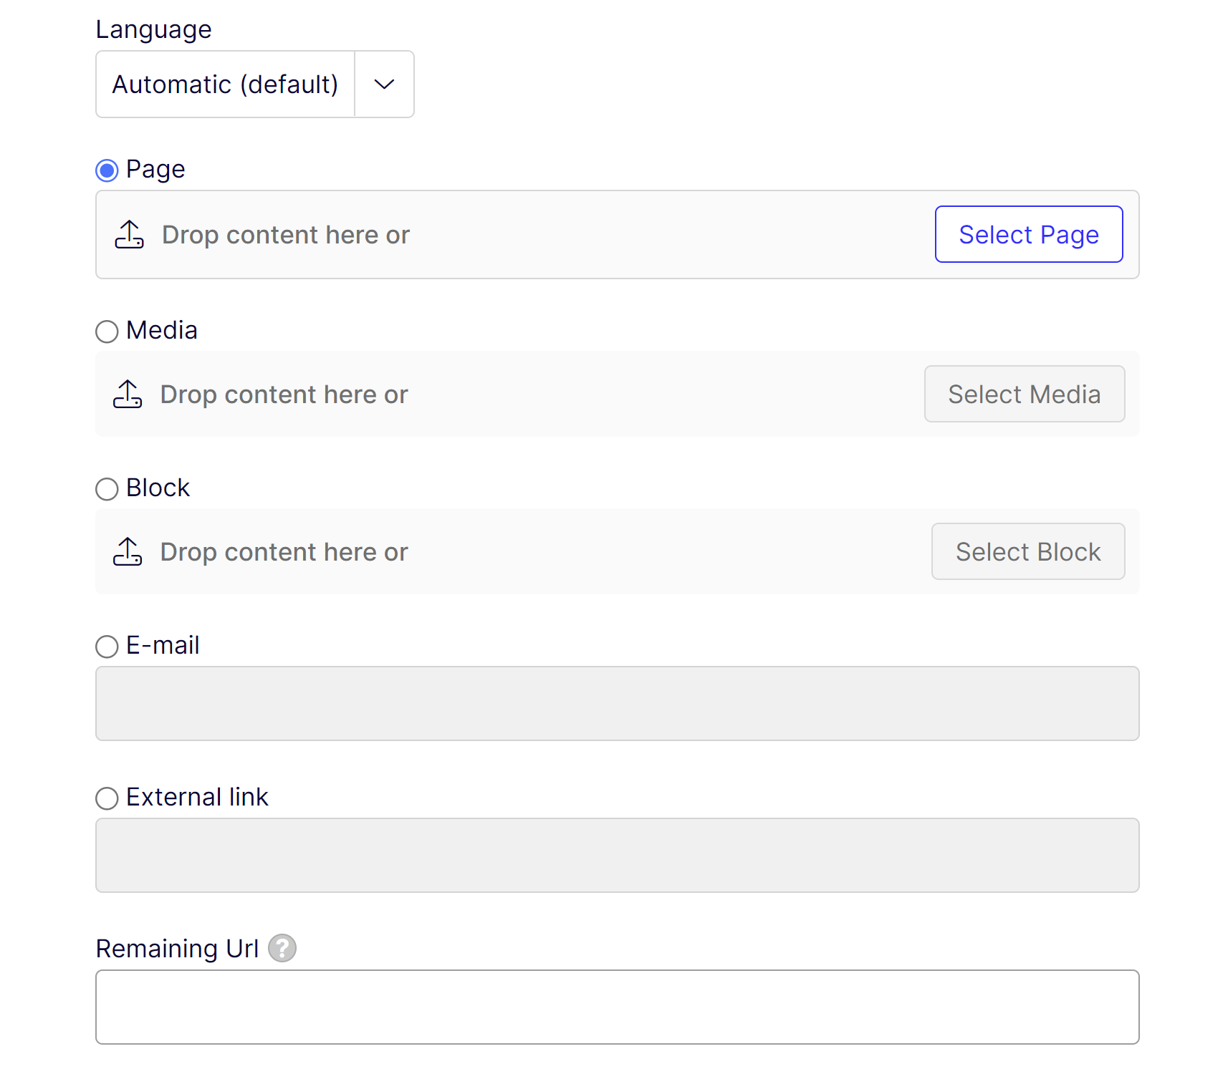
Task: Click the upload icon in Page drop area
Action: pos(129,234)
